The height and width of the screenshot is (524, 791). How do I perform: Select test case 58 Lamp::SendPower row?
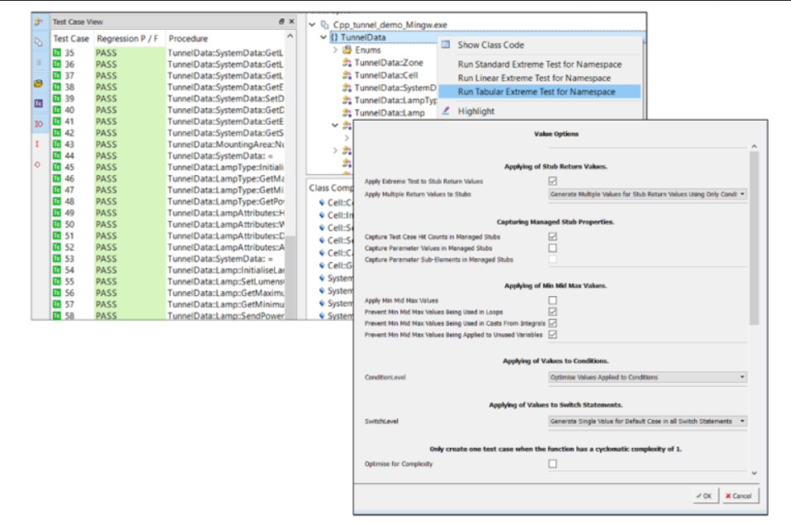(x=169, y=316)
